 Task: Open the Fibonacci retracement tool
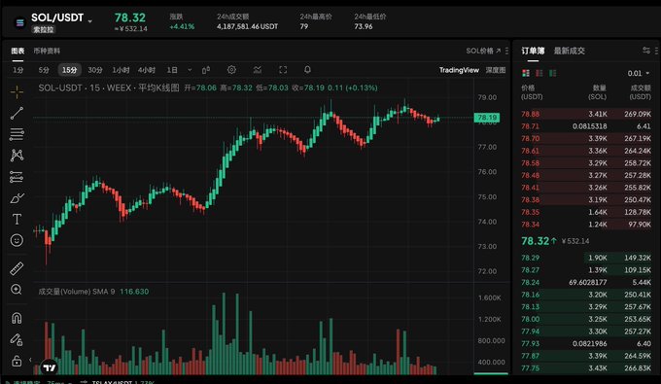[17, 134]
